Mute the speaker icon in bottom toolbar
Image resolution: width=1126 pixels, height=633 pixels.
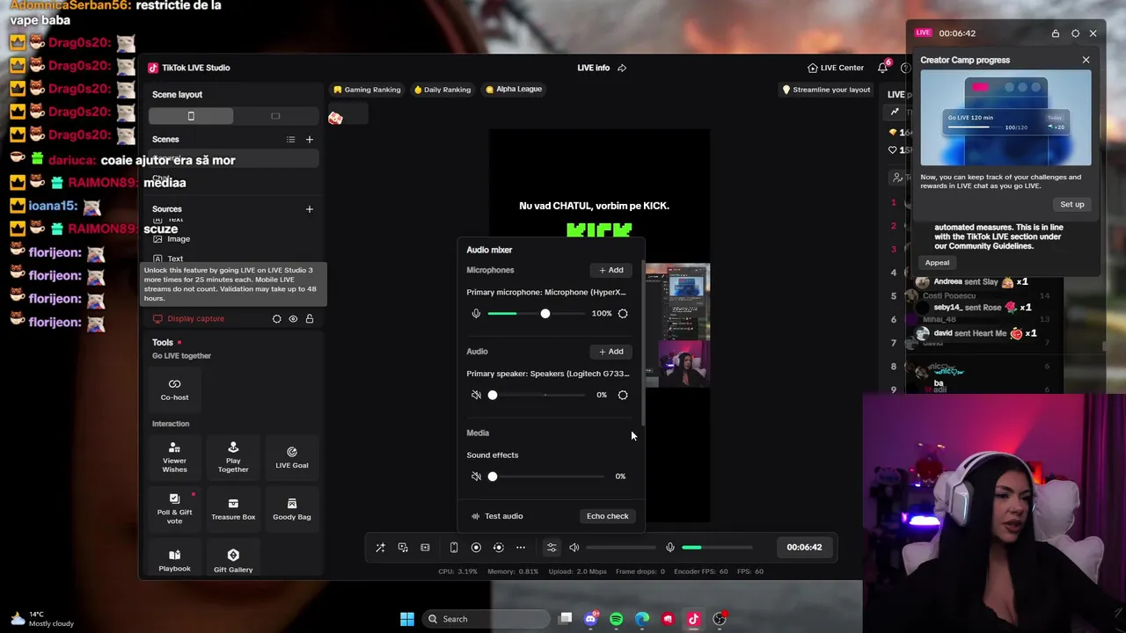point(574,547)
